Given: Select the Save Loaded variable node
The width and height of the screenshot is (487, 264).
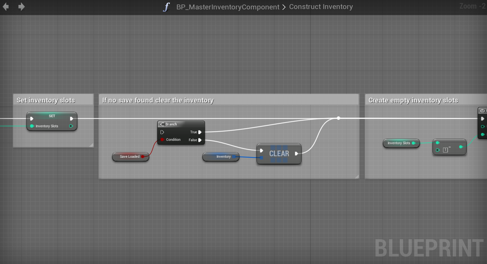Looking at the screenshot, I should (x=130, y=157).
